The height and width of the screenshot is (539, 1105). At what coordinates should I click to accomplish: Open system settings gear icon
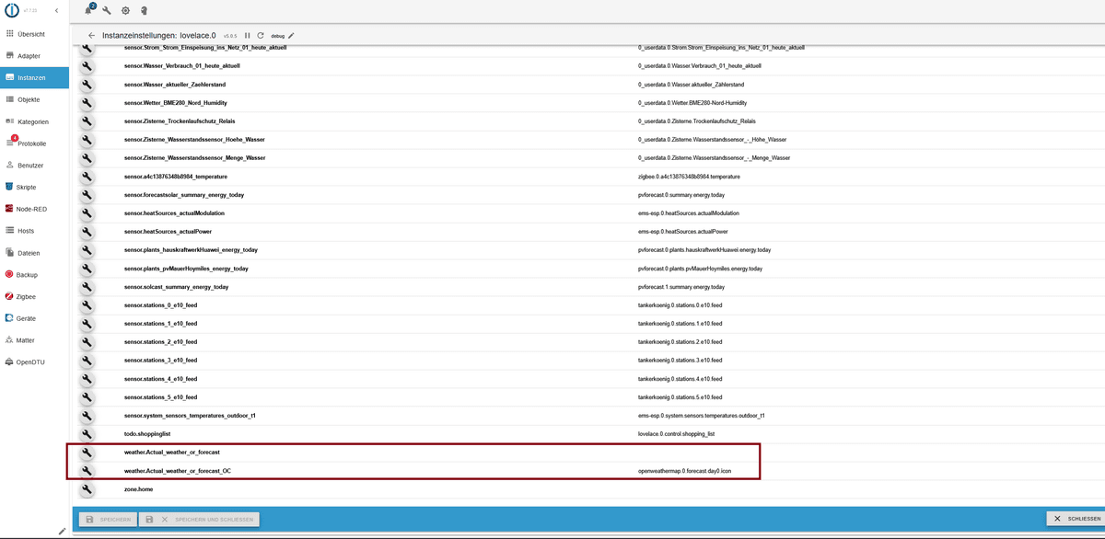tap(125, 10)
